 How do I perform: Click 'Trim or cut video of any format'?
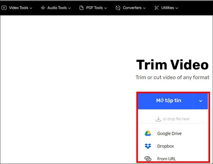[173, 77]
